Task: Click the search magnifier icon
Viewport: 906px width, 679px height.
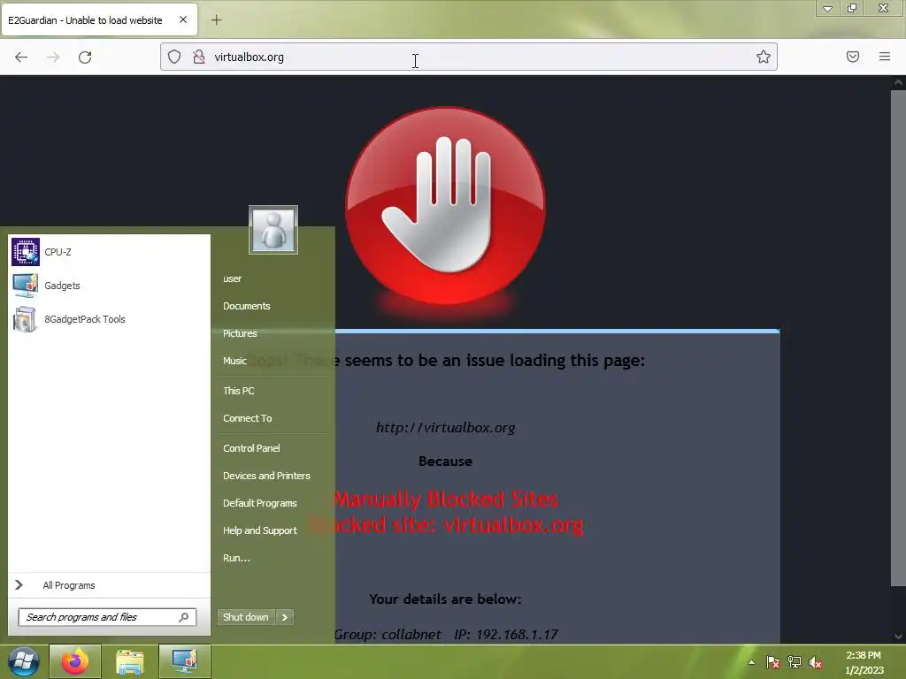Action: [x=184, y=617]
